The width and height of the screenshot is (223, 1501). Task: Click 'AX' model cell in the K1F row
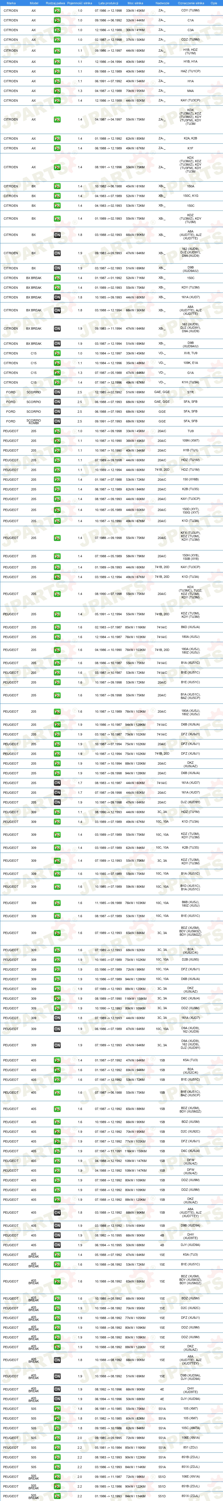34,148
